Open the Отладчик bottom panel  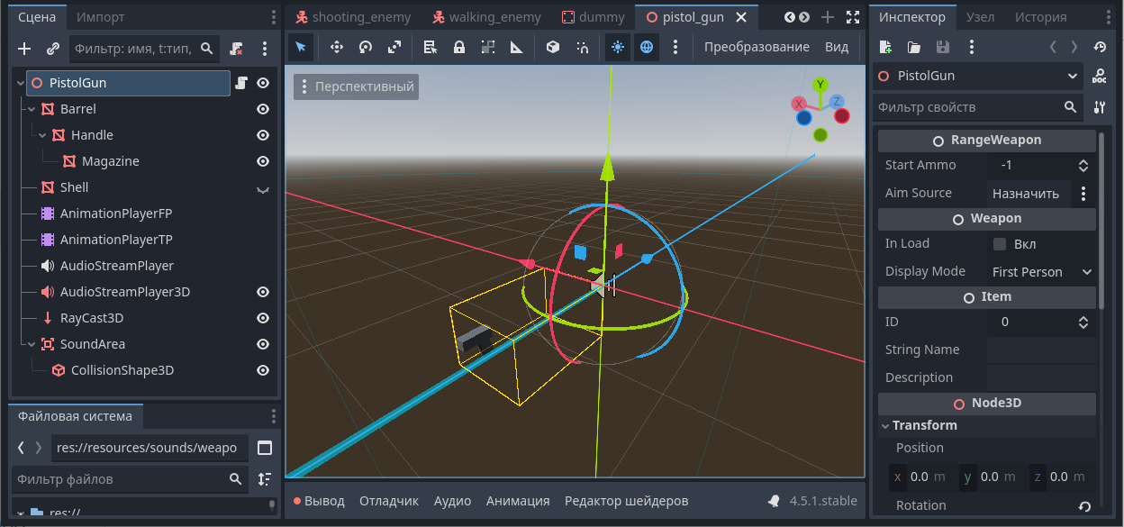tap(389, 501)
